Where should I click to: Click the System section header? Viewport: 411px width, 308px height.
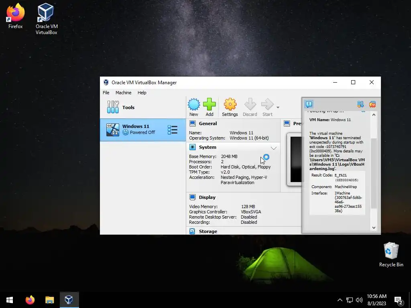coord(208,147)
